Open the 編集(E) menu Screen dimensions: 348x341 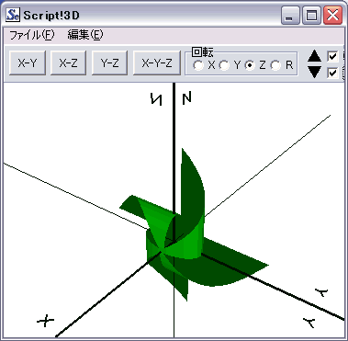pos(85,35)
